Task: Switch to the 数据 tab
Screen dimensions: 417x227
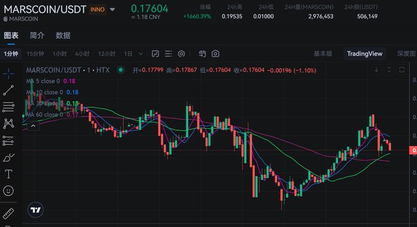Action: [x=63, y=36]
